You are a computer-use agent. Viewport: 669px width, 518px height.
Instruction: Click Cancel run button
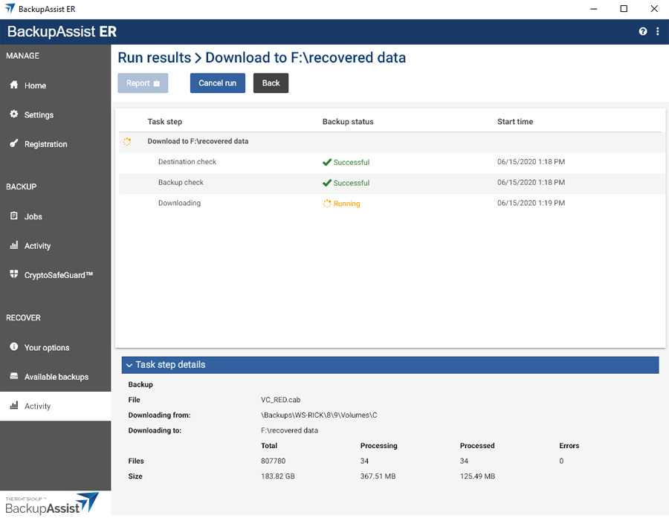pyautogui.click(x=218, y=82)
